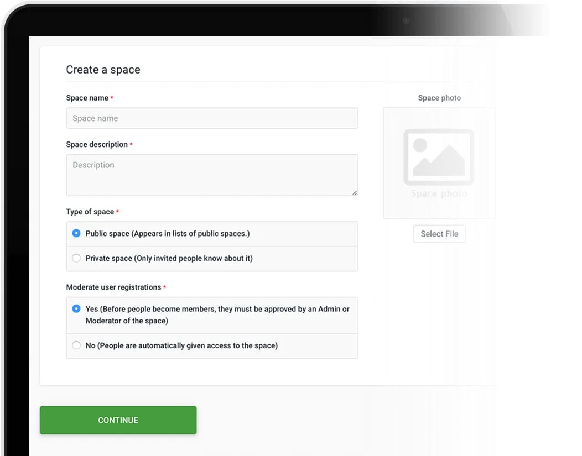Click the 'Type of space' label

90,212
